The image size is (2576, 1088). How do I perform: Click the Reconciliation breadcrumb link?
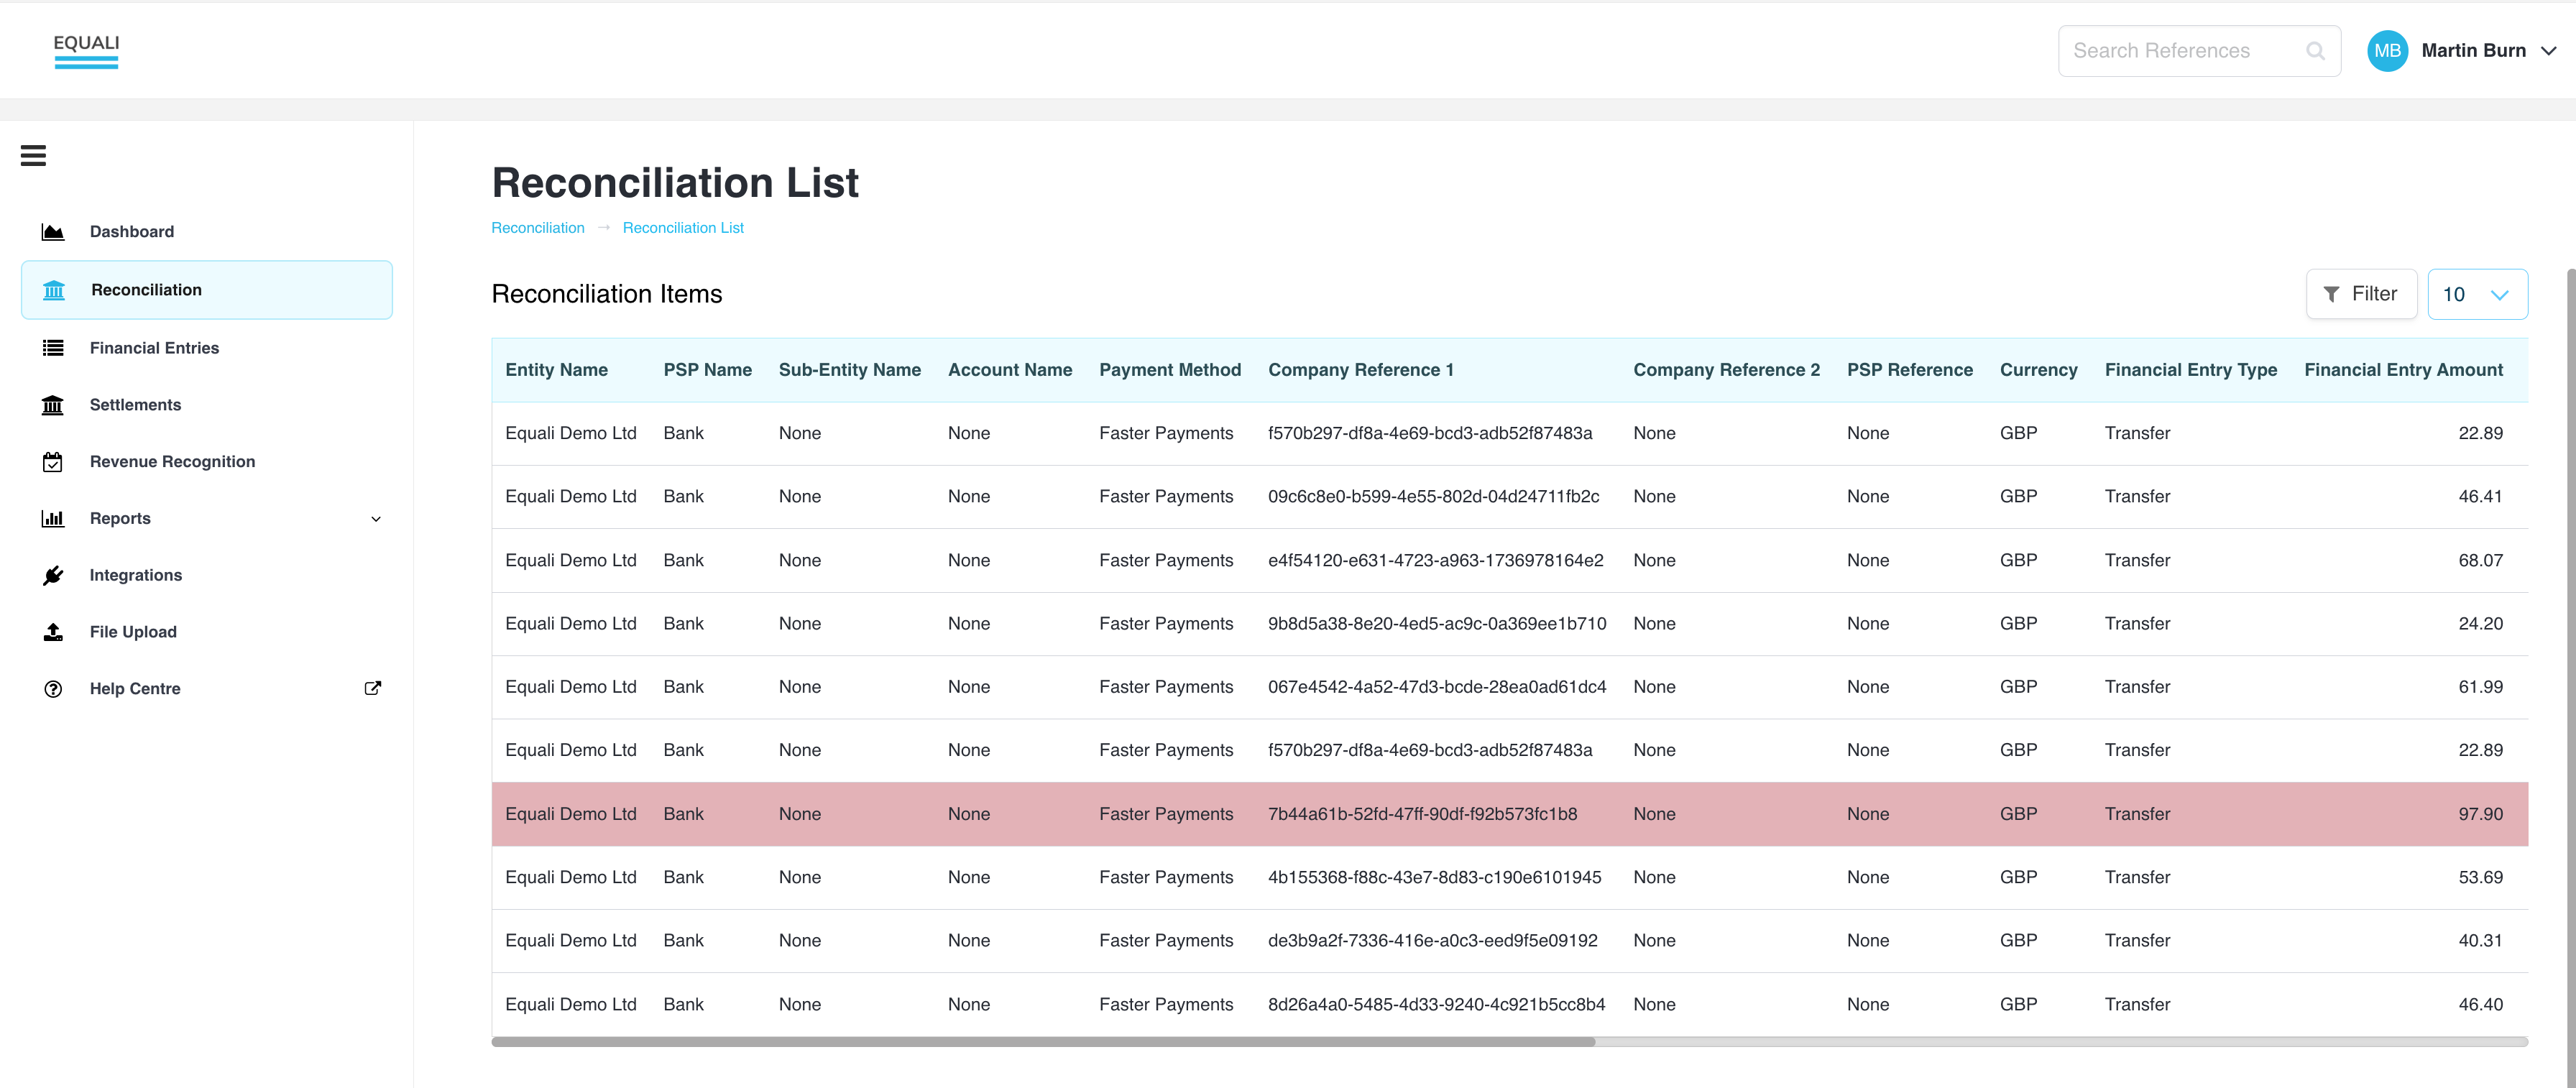538,228
